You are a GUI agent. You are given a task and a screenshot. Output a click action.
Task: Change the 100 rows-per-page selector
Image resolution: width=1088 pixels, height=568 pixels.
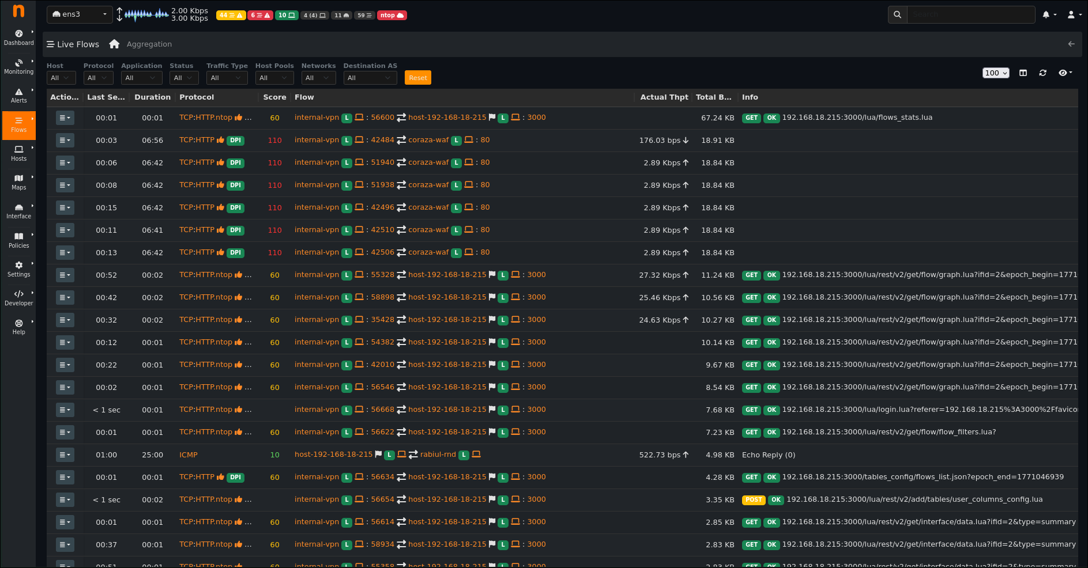pos(996,73)
